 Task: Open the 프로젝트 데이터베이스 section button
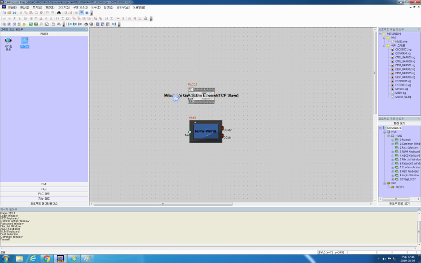44,203
